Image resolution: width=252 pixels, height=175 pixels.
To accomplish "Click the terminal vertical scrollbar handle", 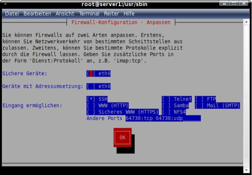I will click(x=247, y=96).
